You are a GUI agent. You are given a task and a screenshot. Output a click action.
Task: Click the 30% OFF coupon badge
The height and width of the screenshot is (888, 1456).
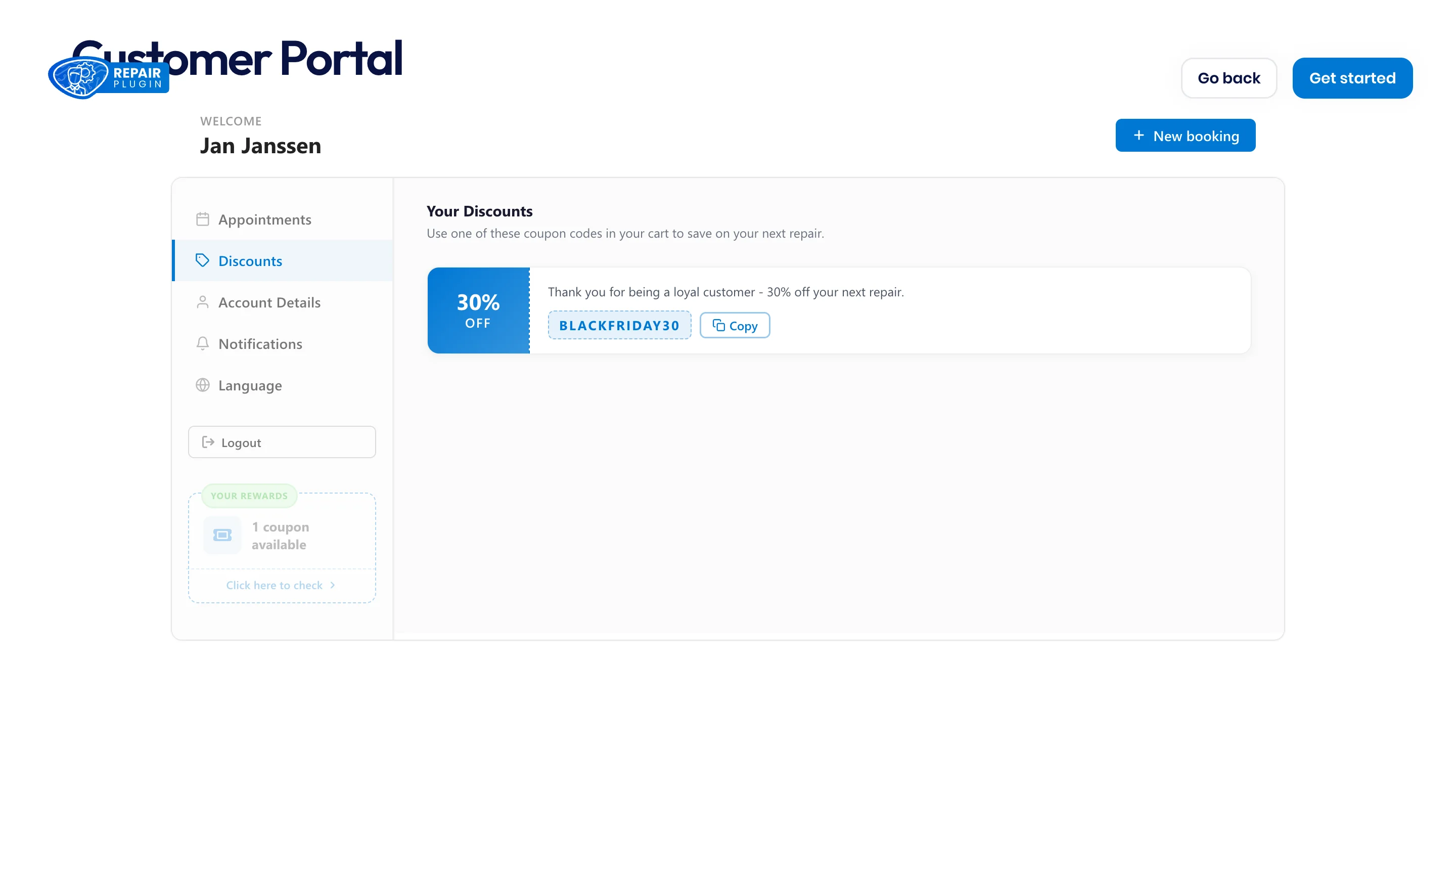click(x=479, y=310)
